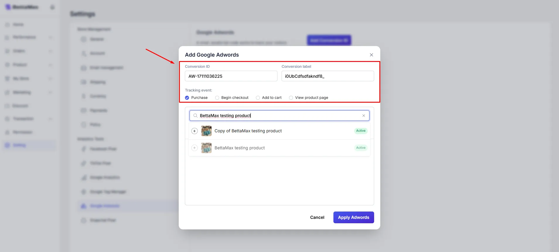This screenshot has height=252, width=559.
Task: Click the Home icon in sidebar
Action: 7,25
